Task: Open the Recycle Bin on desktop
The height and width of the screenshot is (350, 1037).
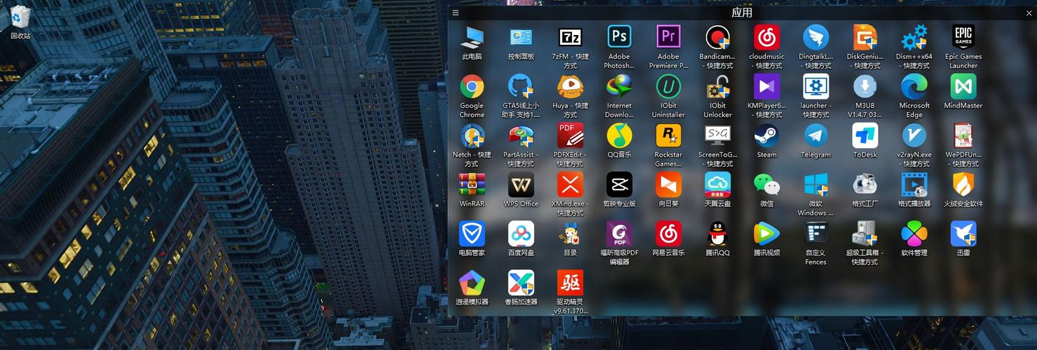Action: (20, 17)
